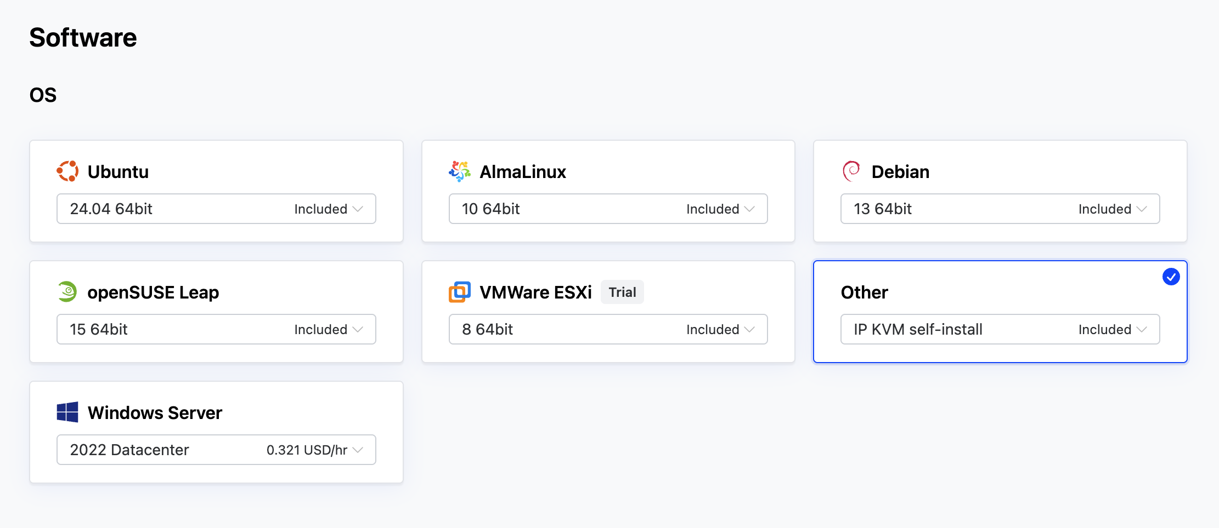The width and height of the screenshot is (1219, 528).
Task: Open the openSUSE Leap 15 64bit dropdown
Action: pyautogui.click(x=216, y=329)
